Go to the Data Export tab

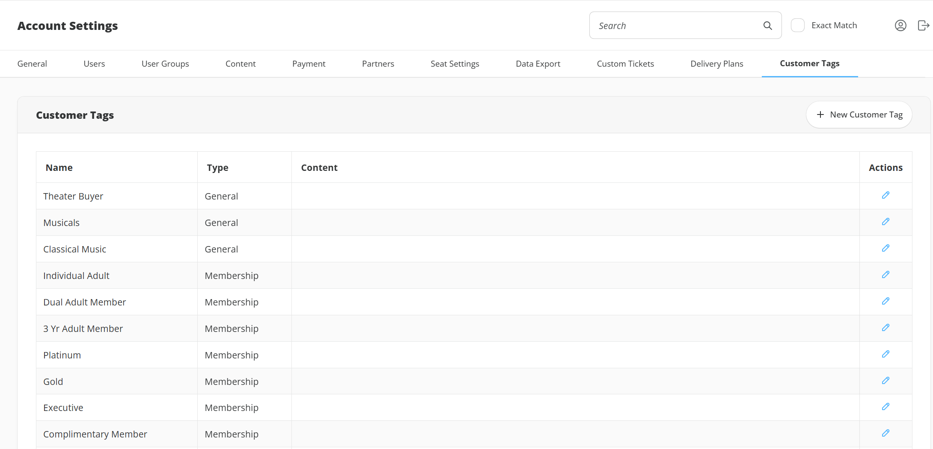click(538, 64)
